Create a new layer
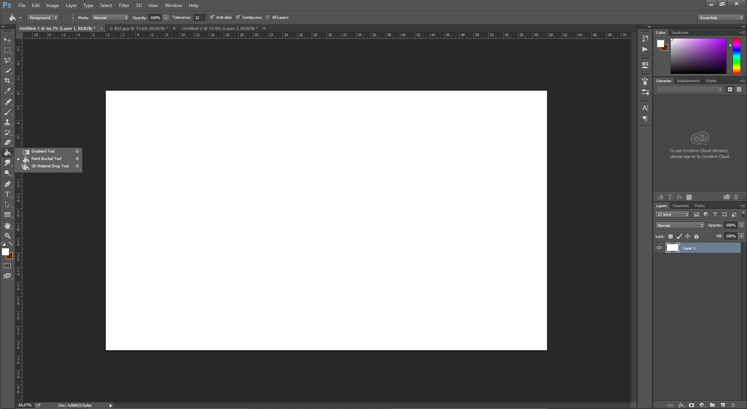The width and height of the screenshot is (747, 409). pos(723,405)
